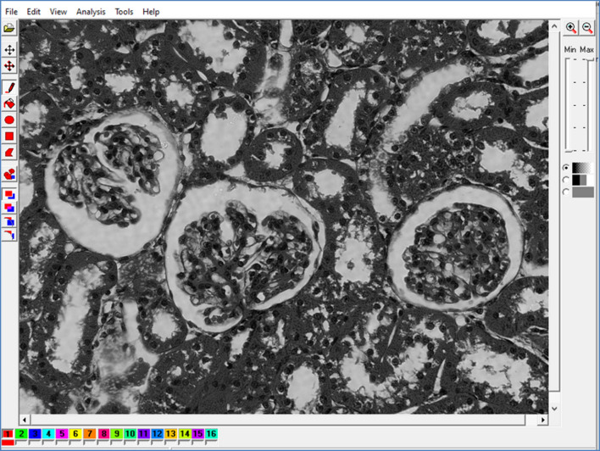Image resolution: width=600 pixels, height=451 pixels.
Task: Select yellow color class 6
Action: coord(75,434)
